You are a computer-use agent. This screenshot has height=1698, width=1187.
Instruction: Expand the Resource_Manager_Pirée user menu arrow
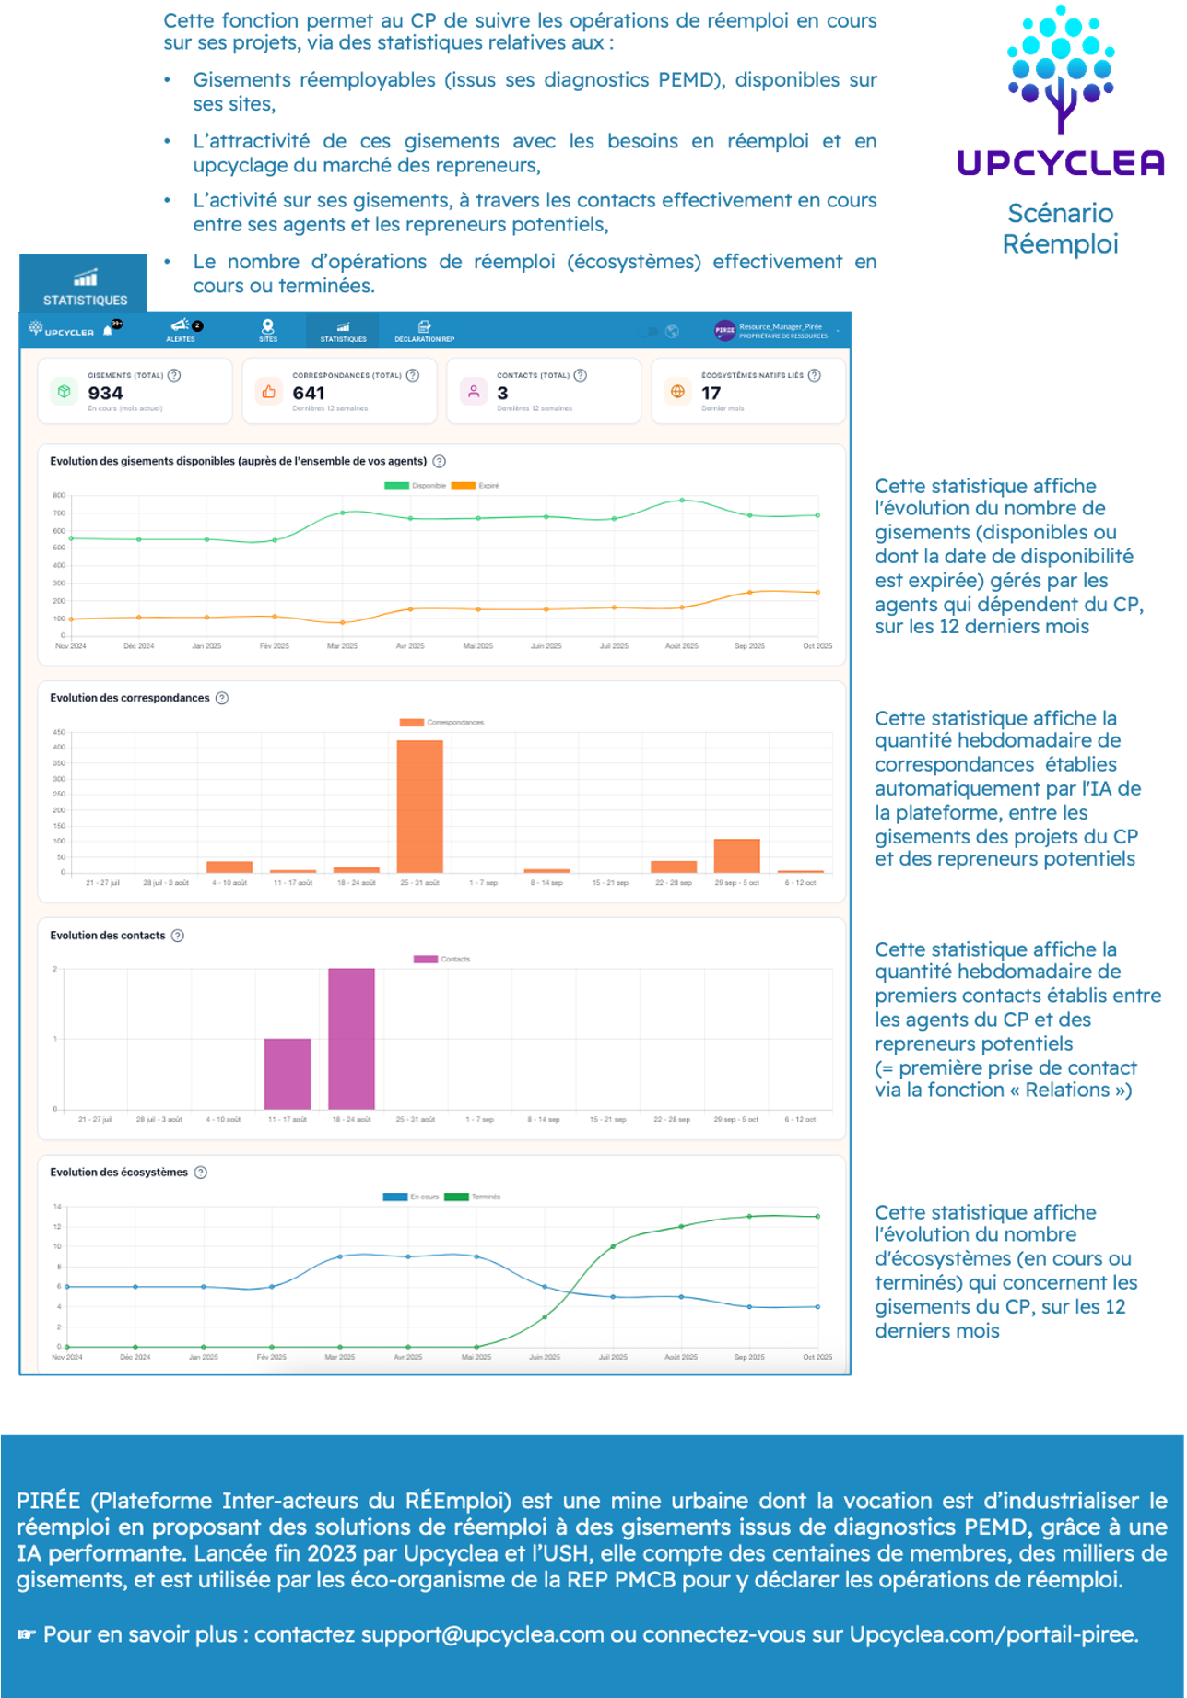838,330
